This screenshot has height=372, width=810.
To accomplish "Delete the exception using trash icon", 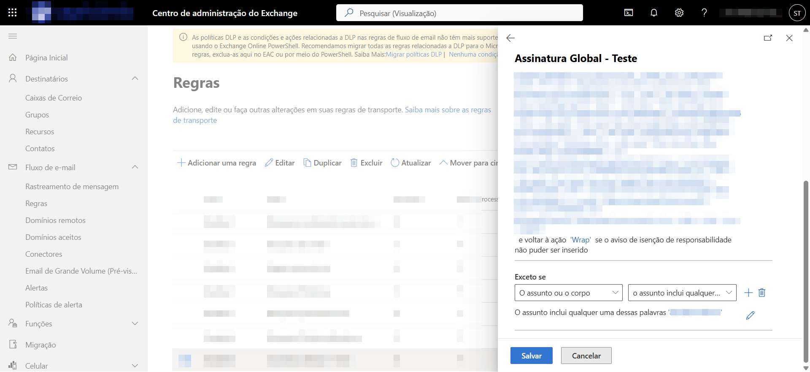I will coord(762,293).
